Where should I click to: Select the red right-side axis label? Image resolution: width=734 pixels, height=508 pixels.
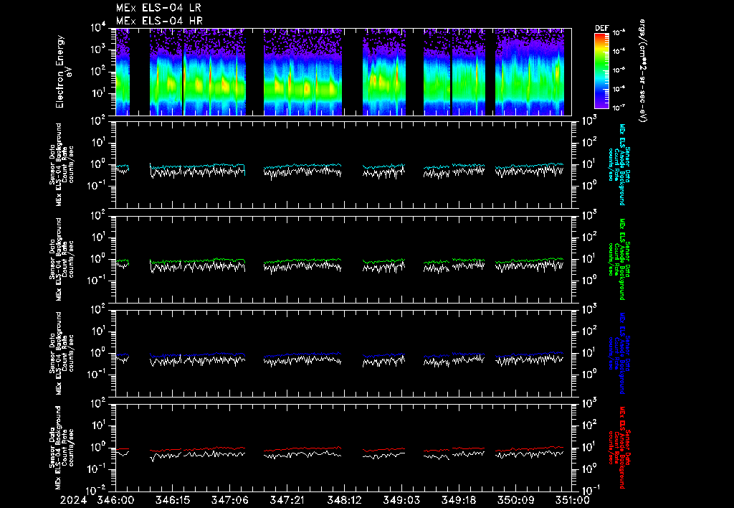[x=619, y=448]
